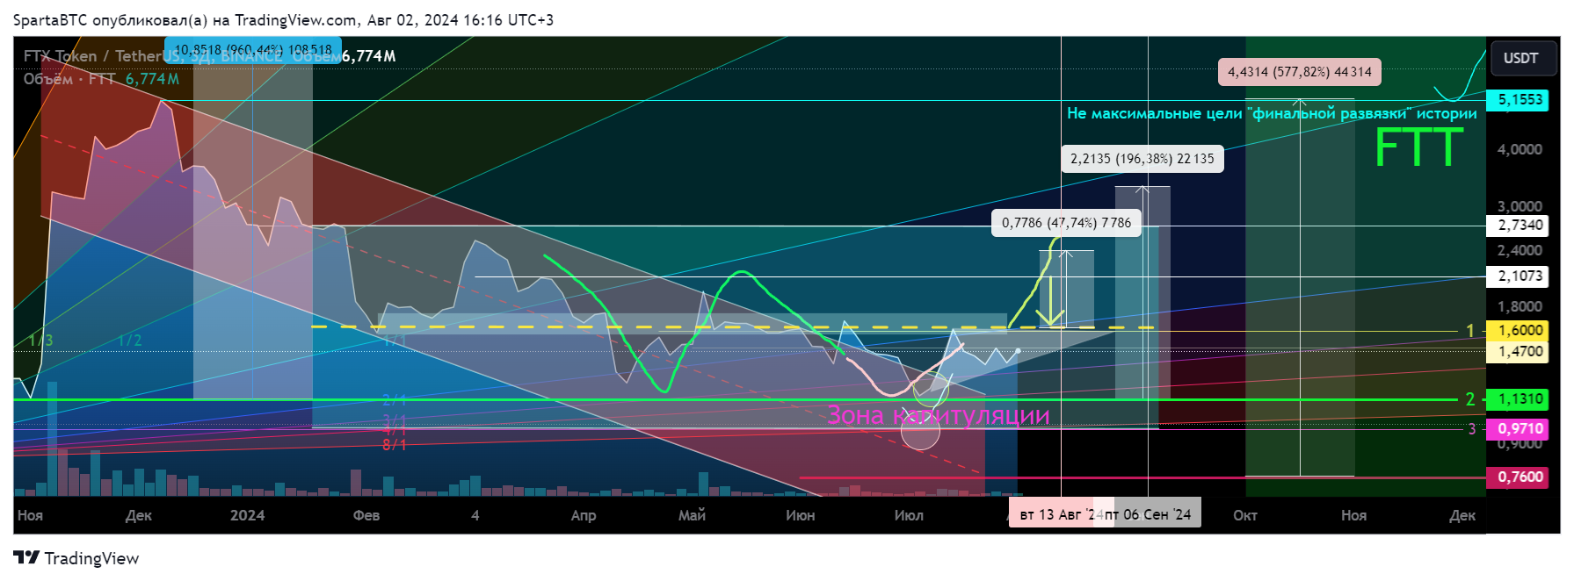Click the pink 'Зона капитуляции' text
The image size is (1574, 581).
pyautogui.click(x=939, y=415)
